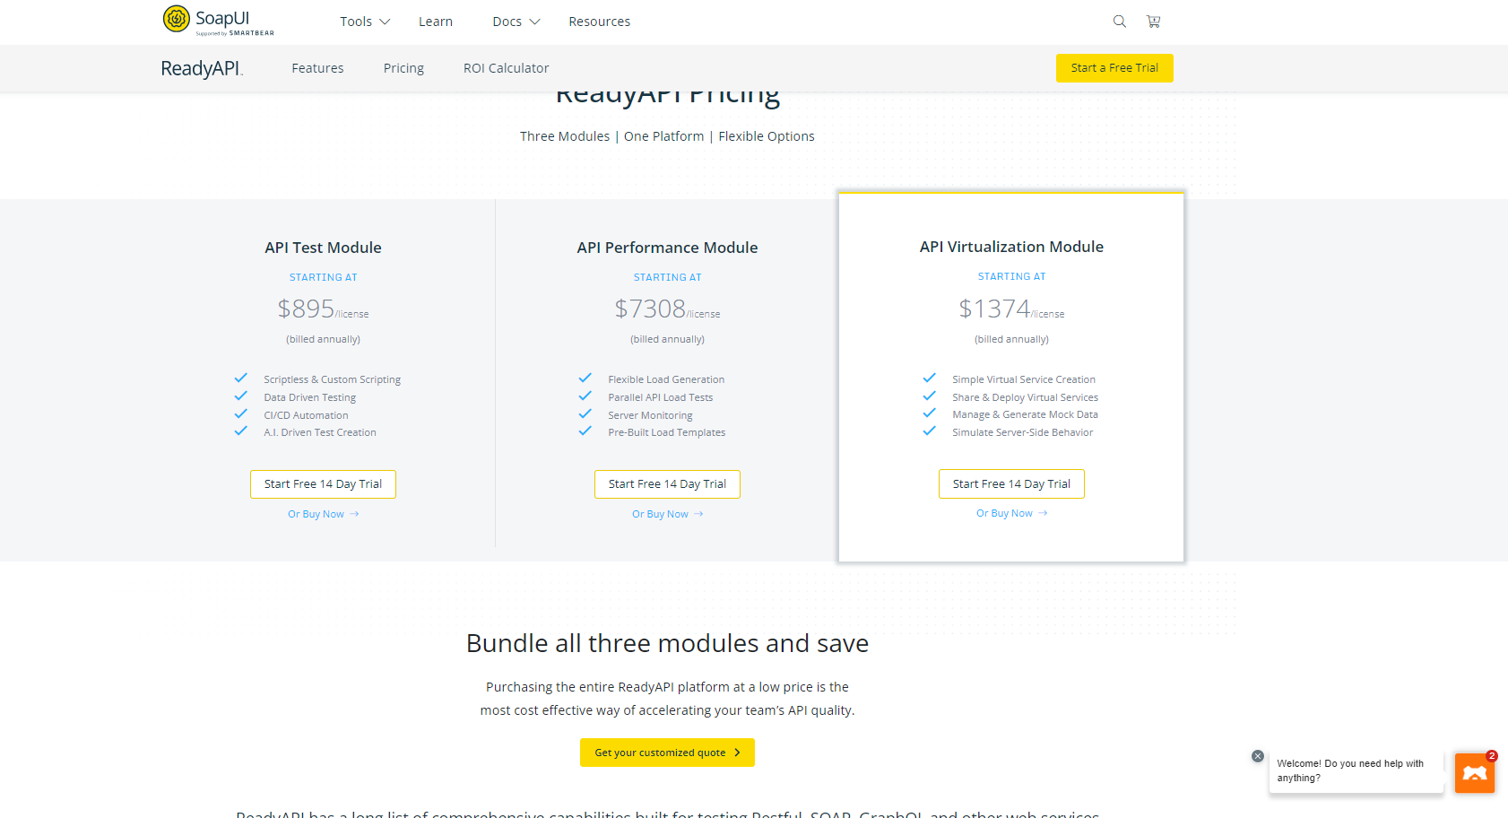This screenshot has height=818, width=1508.
Task: Start free 14 day trial for API Performance Module
Action: (667, 484)
